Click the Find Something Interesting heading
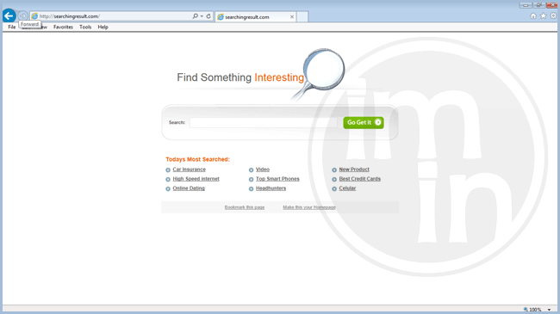The image size is (560, 314). click(240, 77)
